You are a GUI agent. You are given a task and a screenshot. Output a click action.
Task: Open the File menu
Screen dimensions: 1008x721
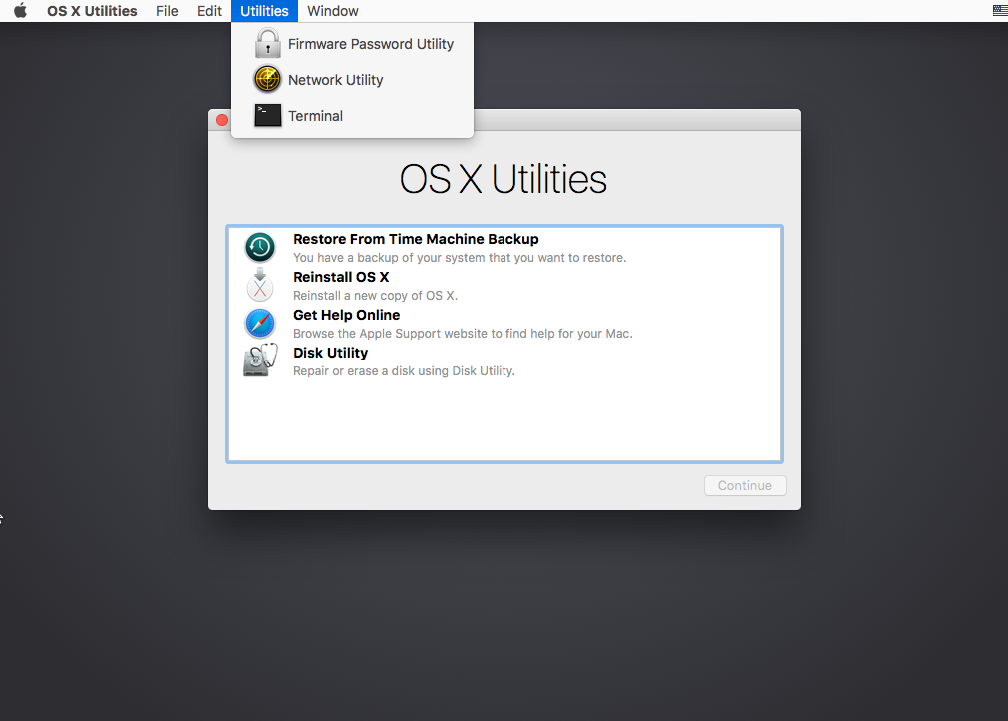click(x=167, y=11)
